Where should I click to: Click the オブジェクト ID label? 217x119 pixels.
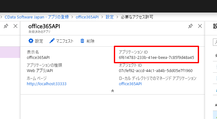click(x=130, y=65)
